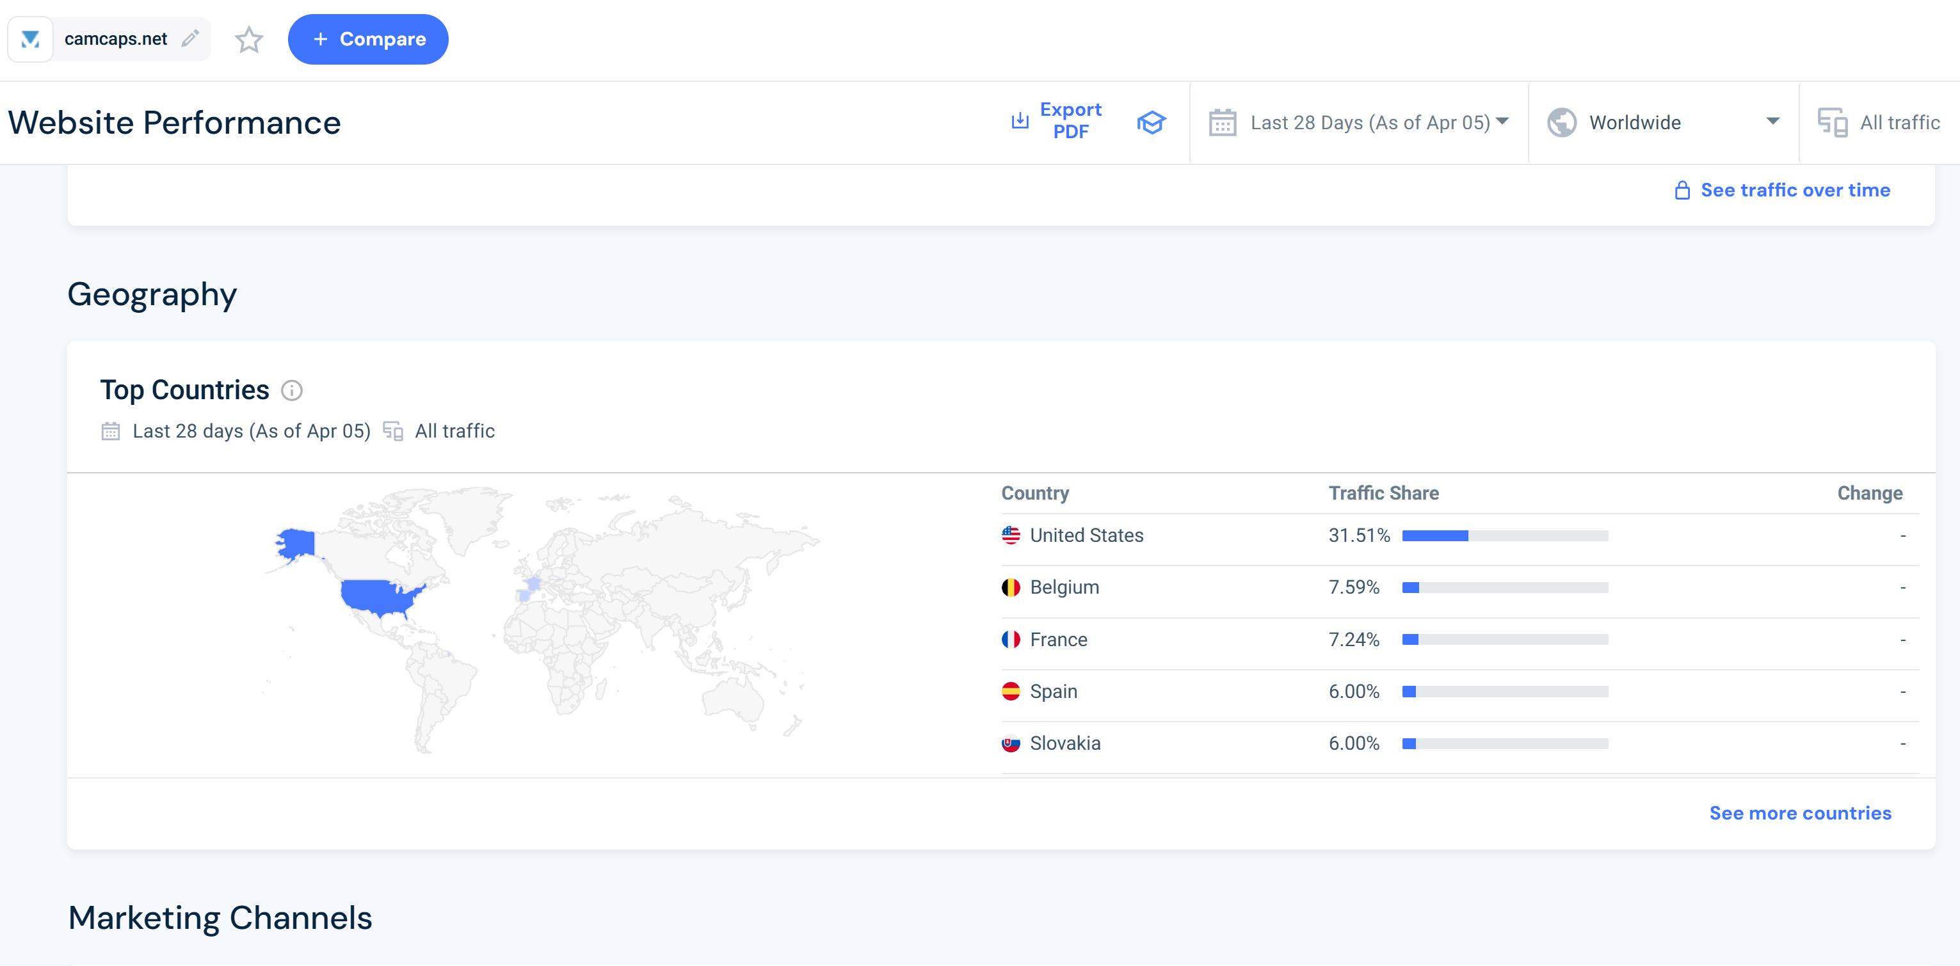Click the Belgium flag icon
This screenshot has width=1960, height=966.
(x=1011, y=587)
